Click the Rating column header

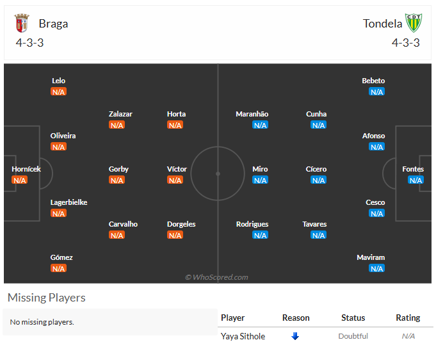click(x=408, y=318)
